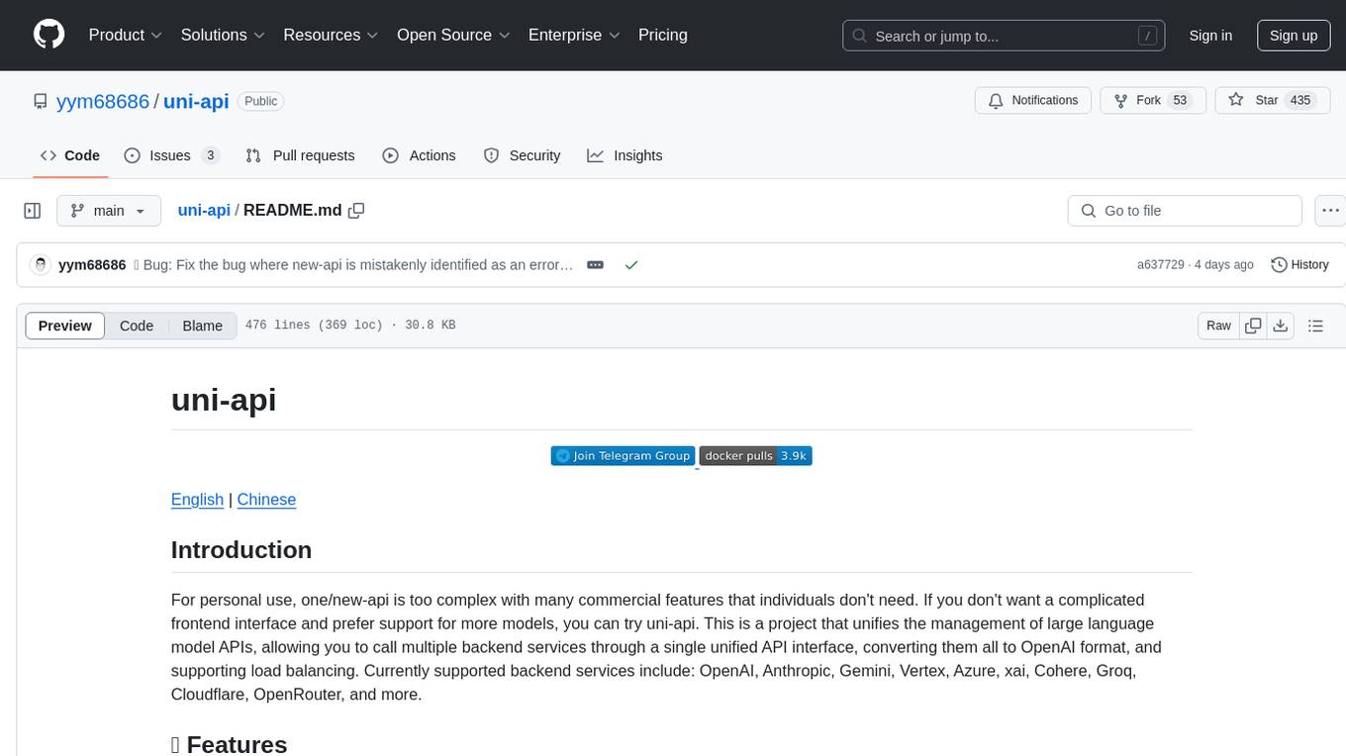Expand the file tree side panel
1346x756 pixels.
pyautogui.click(x=33, y=211)
